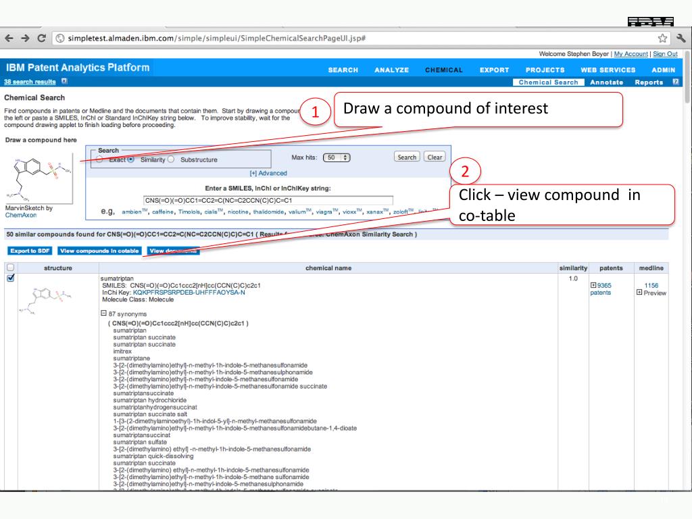This screenshot has height=519, width=692.
Task: Open the CHEMICAL menu
Action: [444, 70]
